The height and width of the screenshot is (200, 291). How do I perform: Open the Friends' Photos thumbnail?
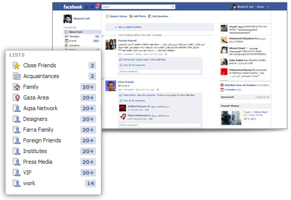pyautogui.click(x=231, y=118)
